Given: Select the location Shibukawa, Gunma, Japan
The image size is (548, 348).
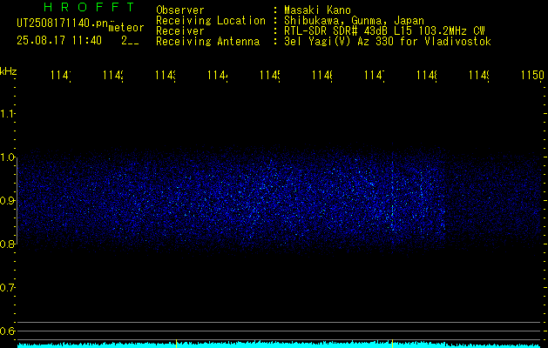Looking at the screenshot, I should tap(354, 21).
